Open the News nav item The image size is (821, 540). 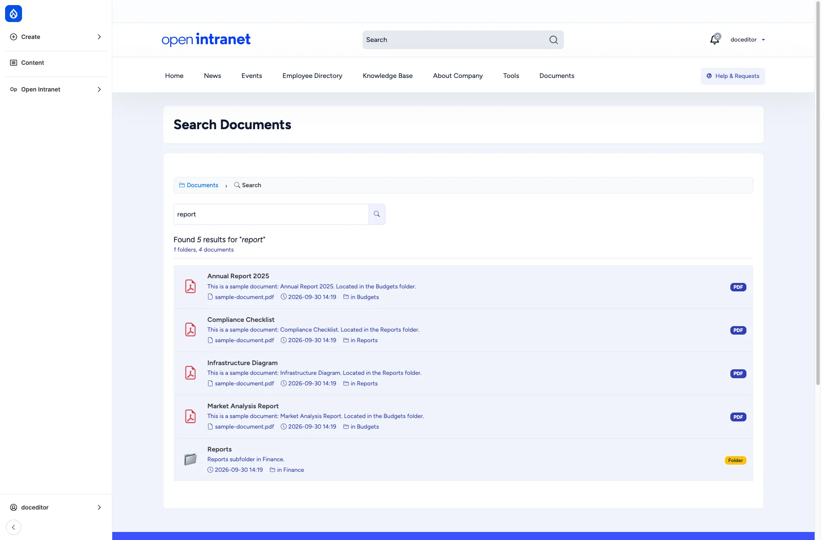[x=212, y=76]
